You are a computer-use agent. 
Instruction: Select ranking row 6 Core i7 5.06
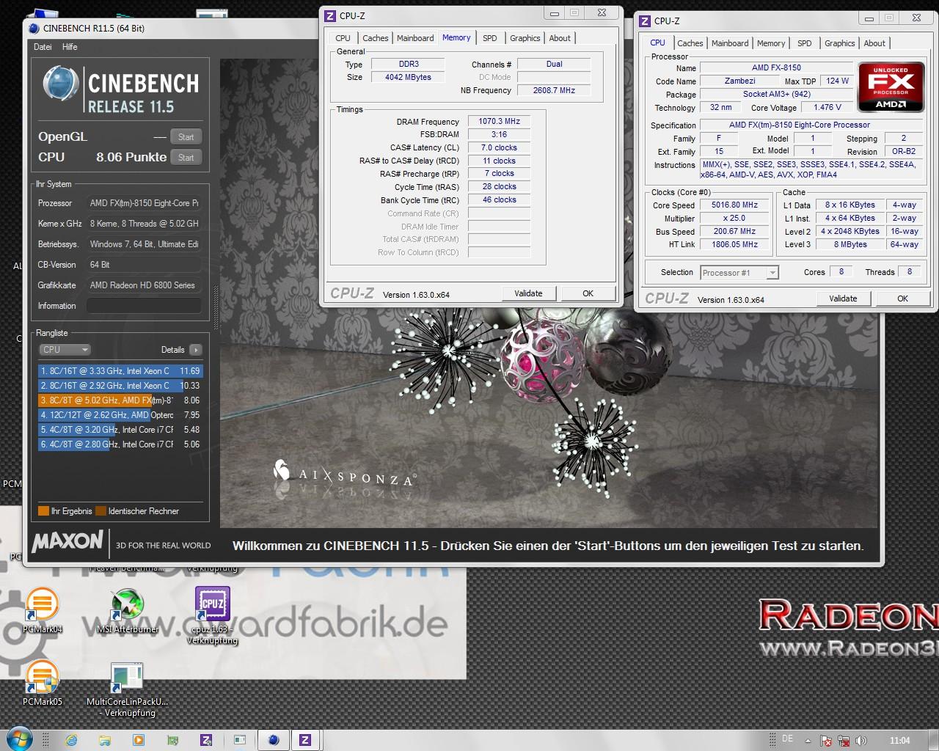[x=120, y=444]
